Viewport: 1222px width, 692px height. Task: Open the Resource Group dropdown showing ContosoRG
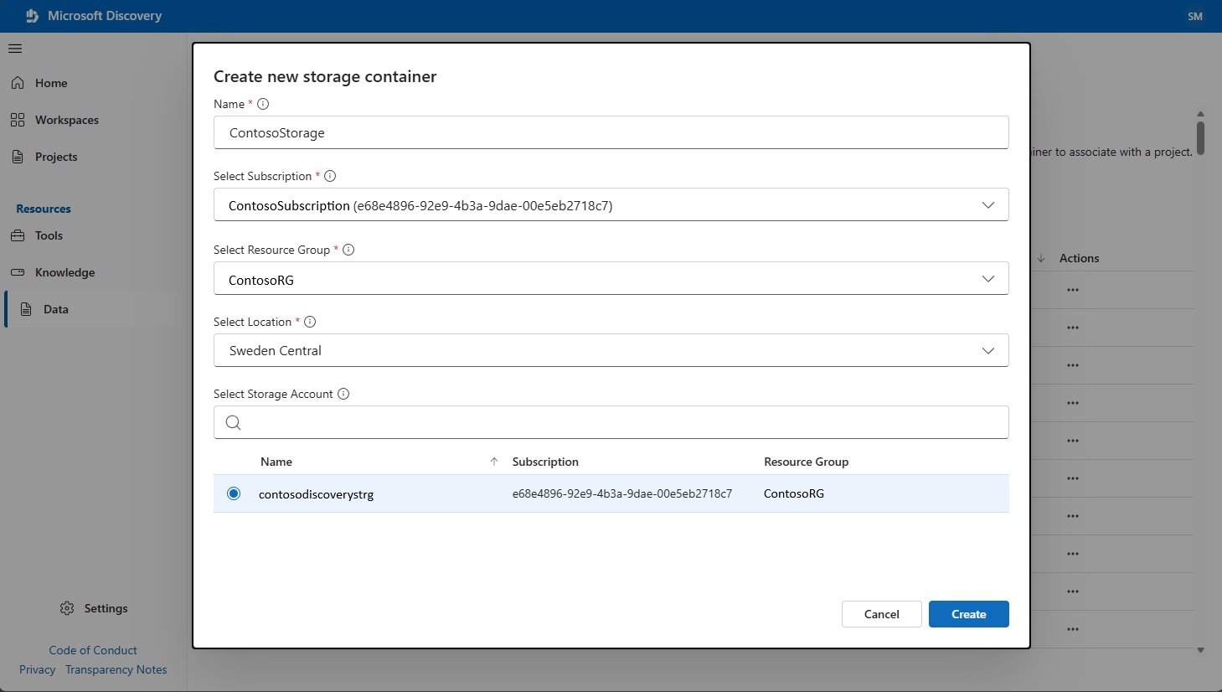coord(611,279)
